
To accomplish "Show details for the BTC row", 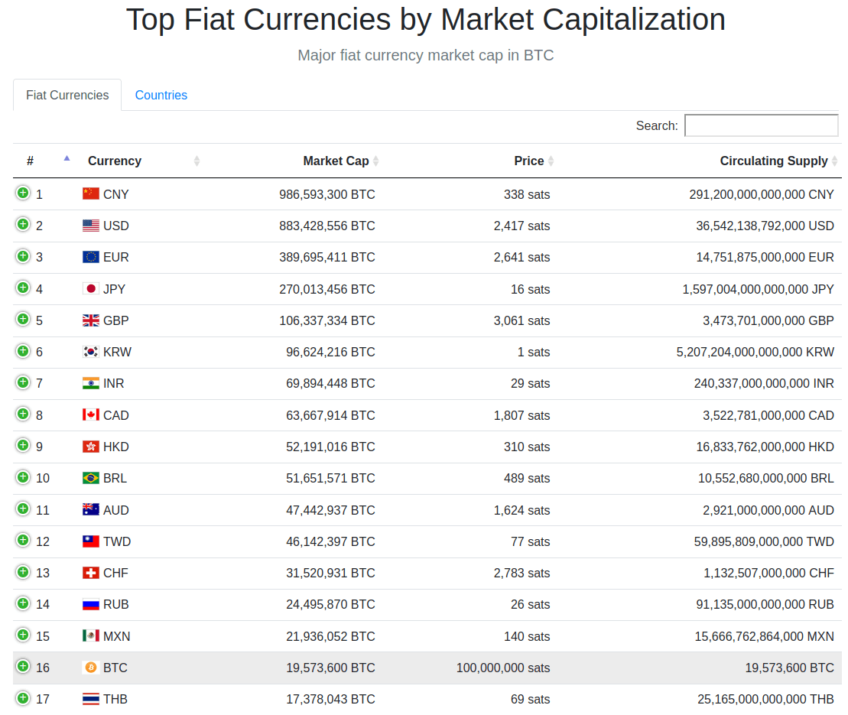I will click(x=23, y=666).
